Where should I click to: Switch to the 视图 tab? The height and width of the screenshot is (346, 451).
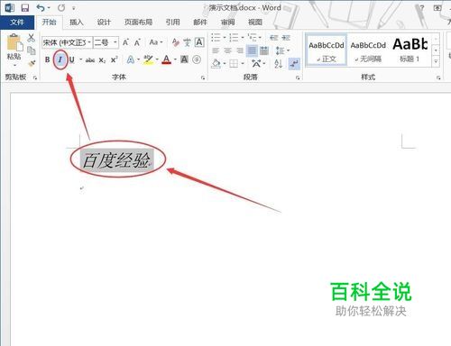click(255, 23)
